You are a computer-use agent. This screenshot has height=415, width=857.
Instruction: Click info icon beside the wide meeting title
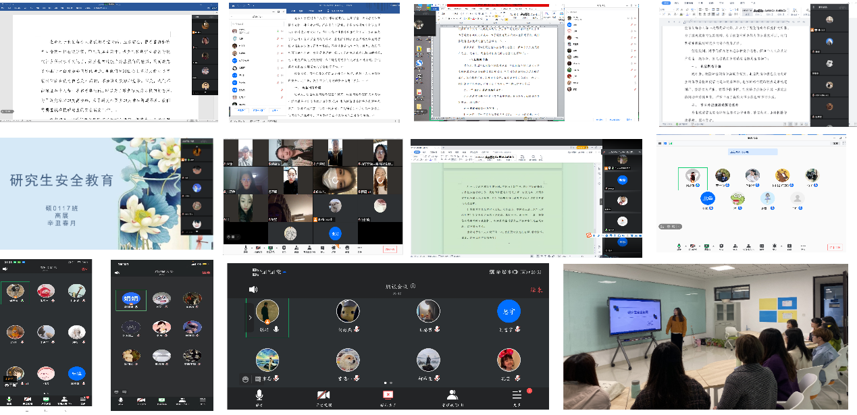(413, 286)
